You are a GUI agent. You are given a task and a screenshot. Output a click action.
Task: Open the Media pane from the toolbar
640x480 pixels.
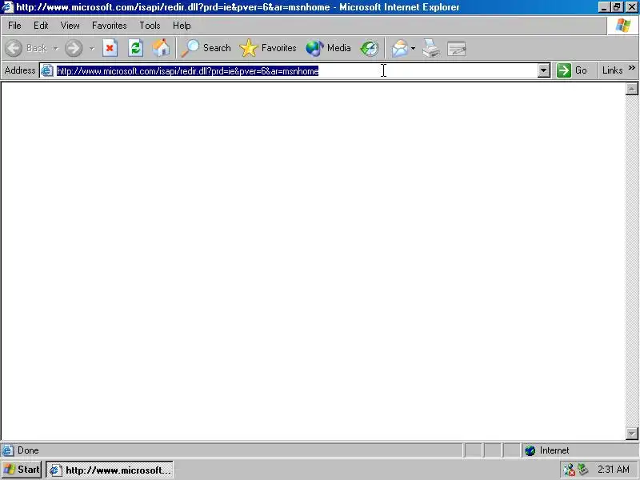[x=328, y=48]
